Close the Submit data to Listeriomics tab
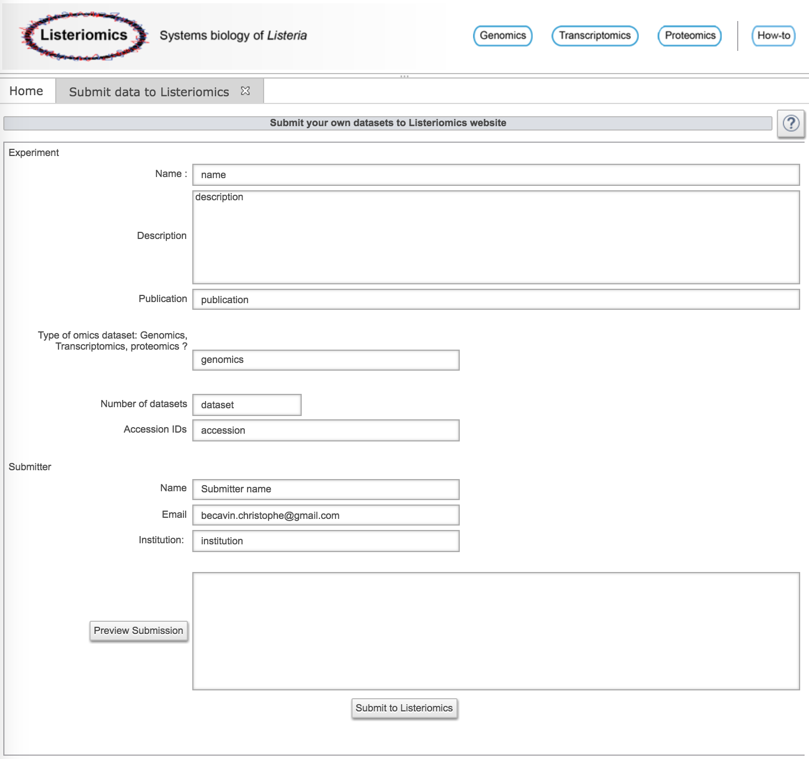809x759 pixels. pyautogui.click(x=245, y=91)
